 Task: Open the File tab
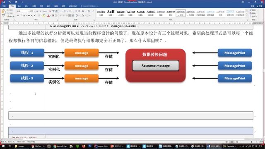pos(4,6)
